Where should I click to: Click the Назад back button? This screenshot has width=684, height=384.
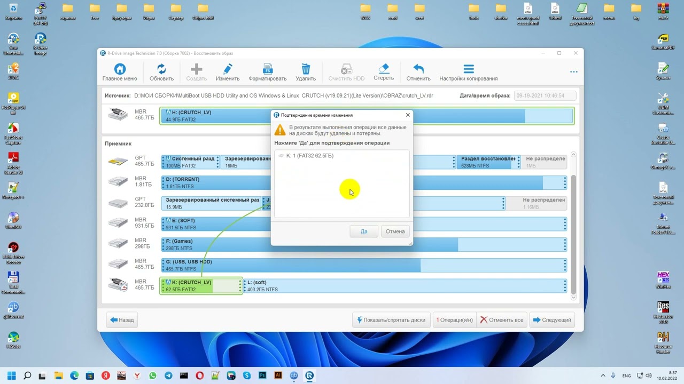coord(122,320)
